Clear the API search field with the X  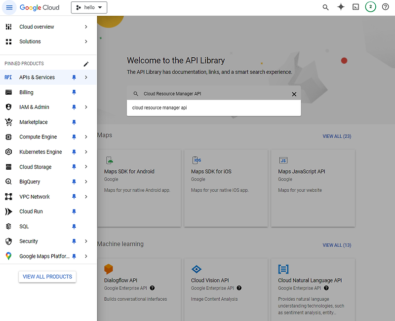point(294,94)
